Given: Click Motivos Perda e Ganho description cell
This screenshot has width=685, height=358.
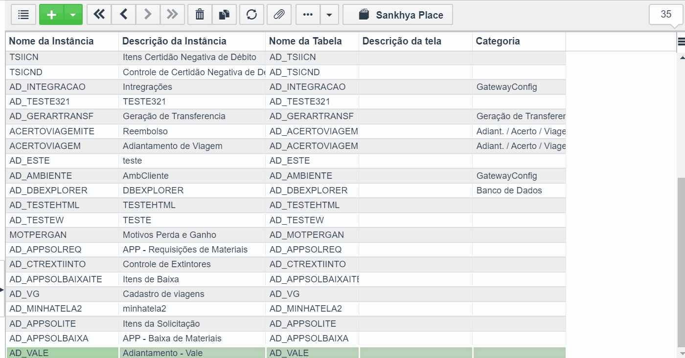Looking at the screenshot, I should tap(192, 235).
